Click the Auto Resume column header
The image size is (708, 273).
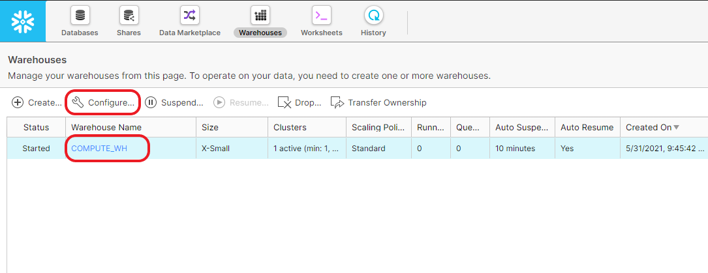point(587,127)
